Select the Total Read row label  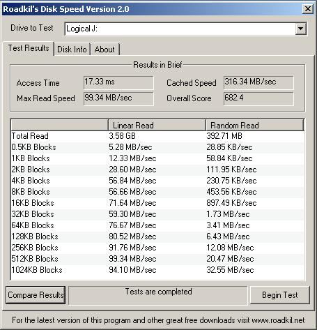click(x=30, y=136)
